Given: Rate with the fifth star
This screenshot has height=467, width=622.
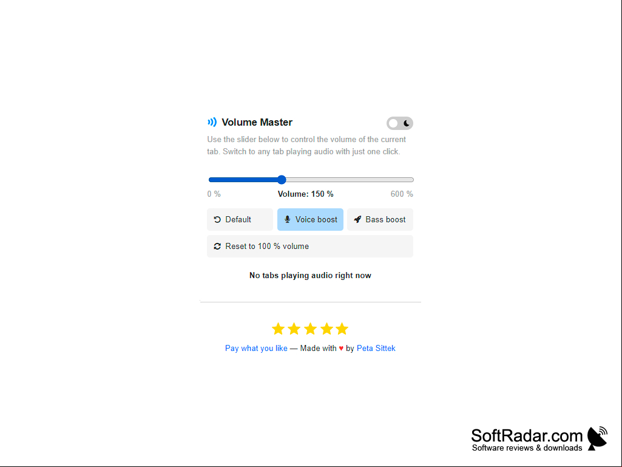Looking at the screenshot, I should point(342,329).
